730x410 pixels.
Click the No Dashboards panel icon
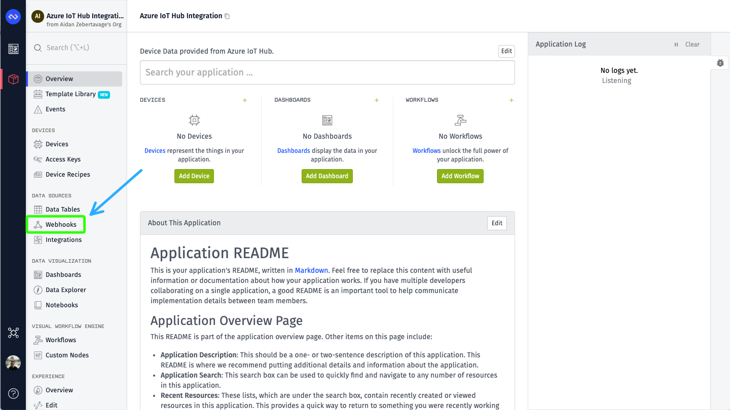click(327, 120)
